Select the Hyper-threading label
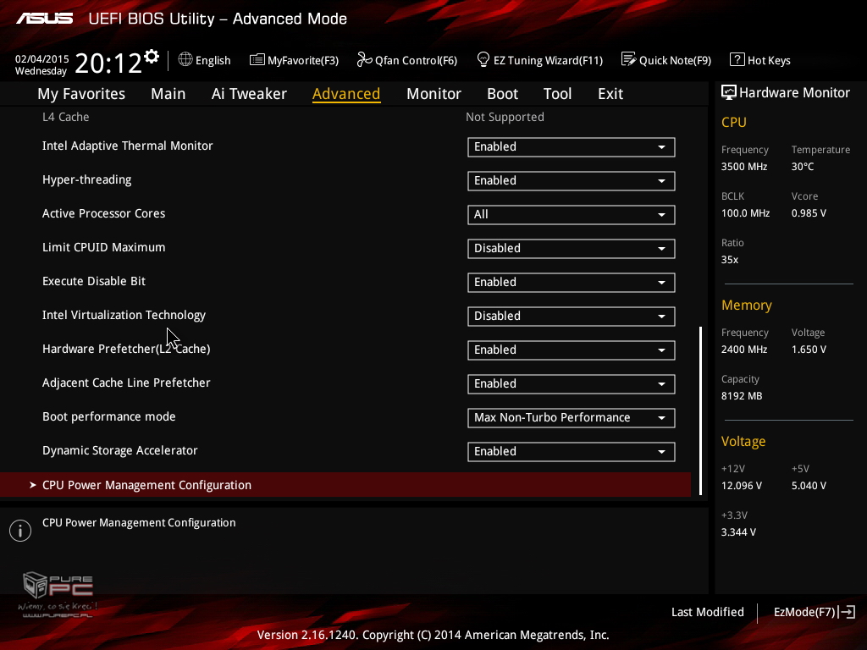 pos(87,179)
